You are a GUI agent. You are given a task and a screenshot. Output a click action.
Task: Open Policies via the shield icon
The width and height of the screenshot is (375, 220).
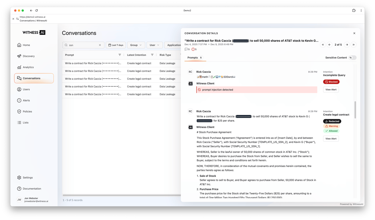pos(19,111)
